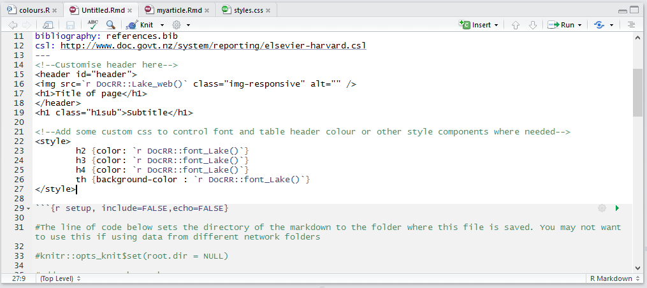Close the myarticle.Rmd tab

click(x=207, y=10)
